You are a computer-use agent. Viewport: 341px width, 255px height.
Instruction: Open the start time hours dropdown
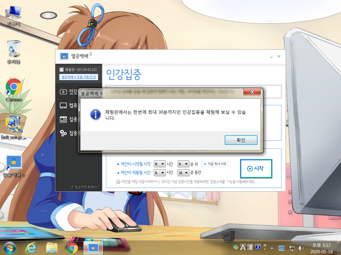click(160, 164)
